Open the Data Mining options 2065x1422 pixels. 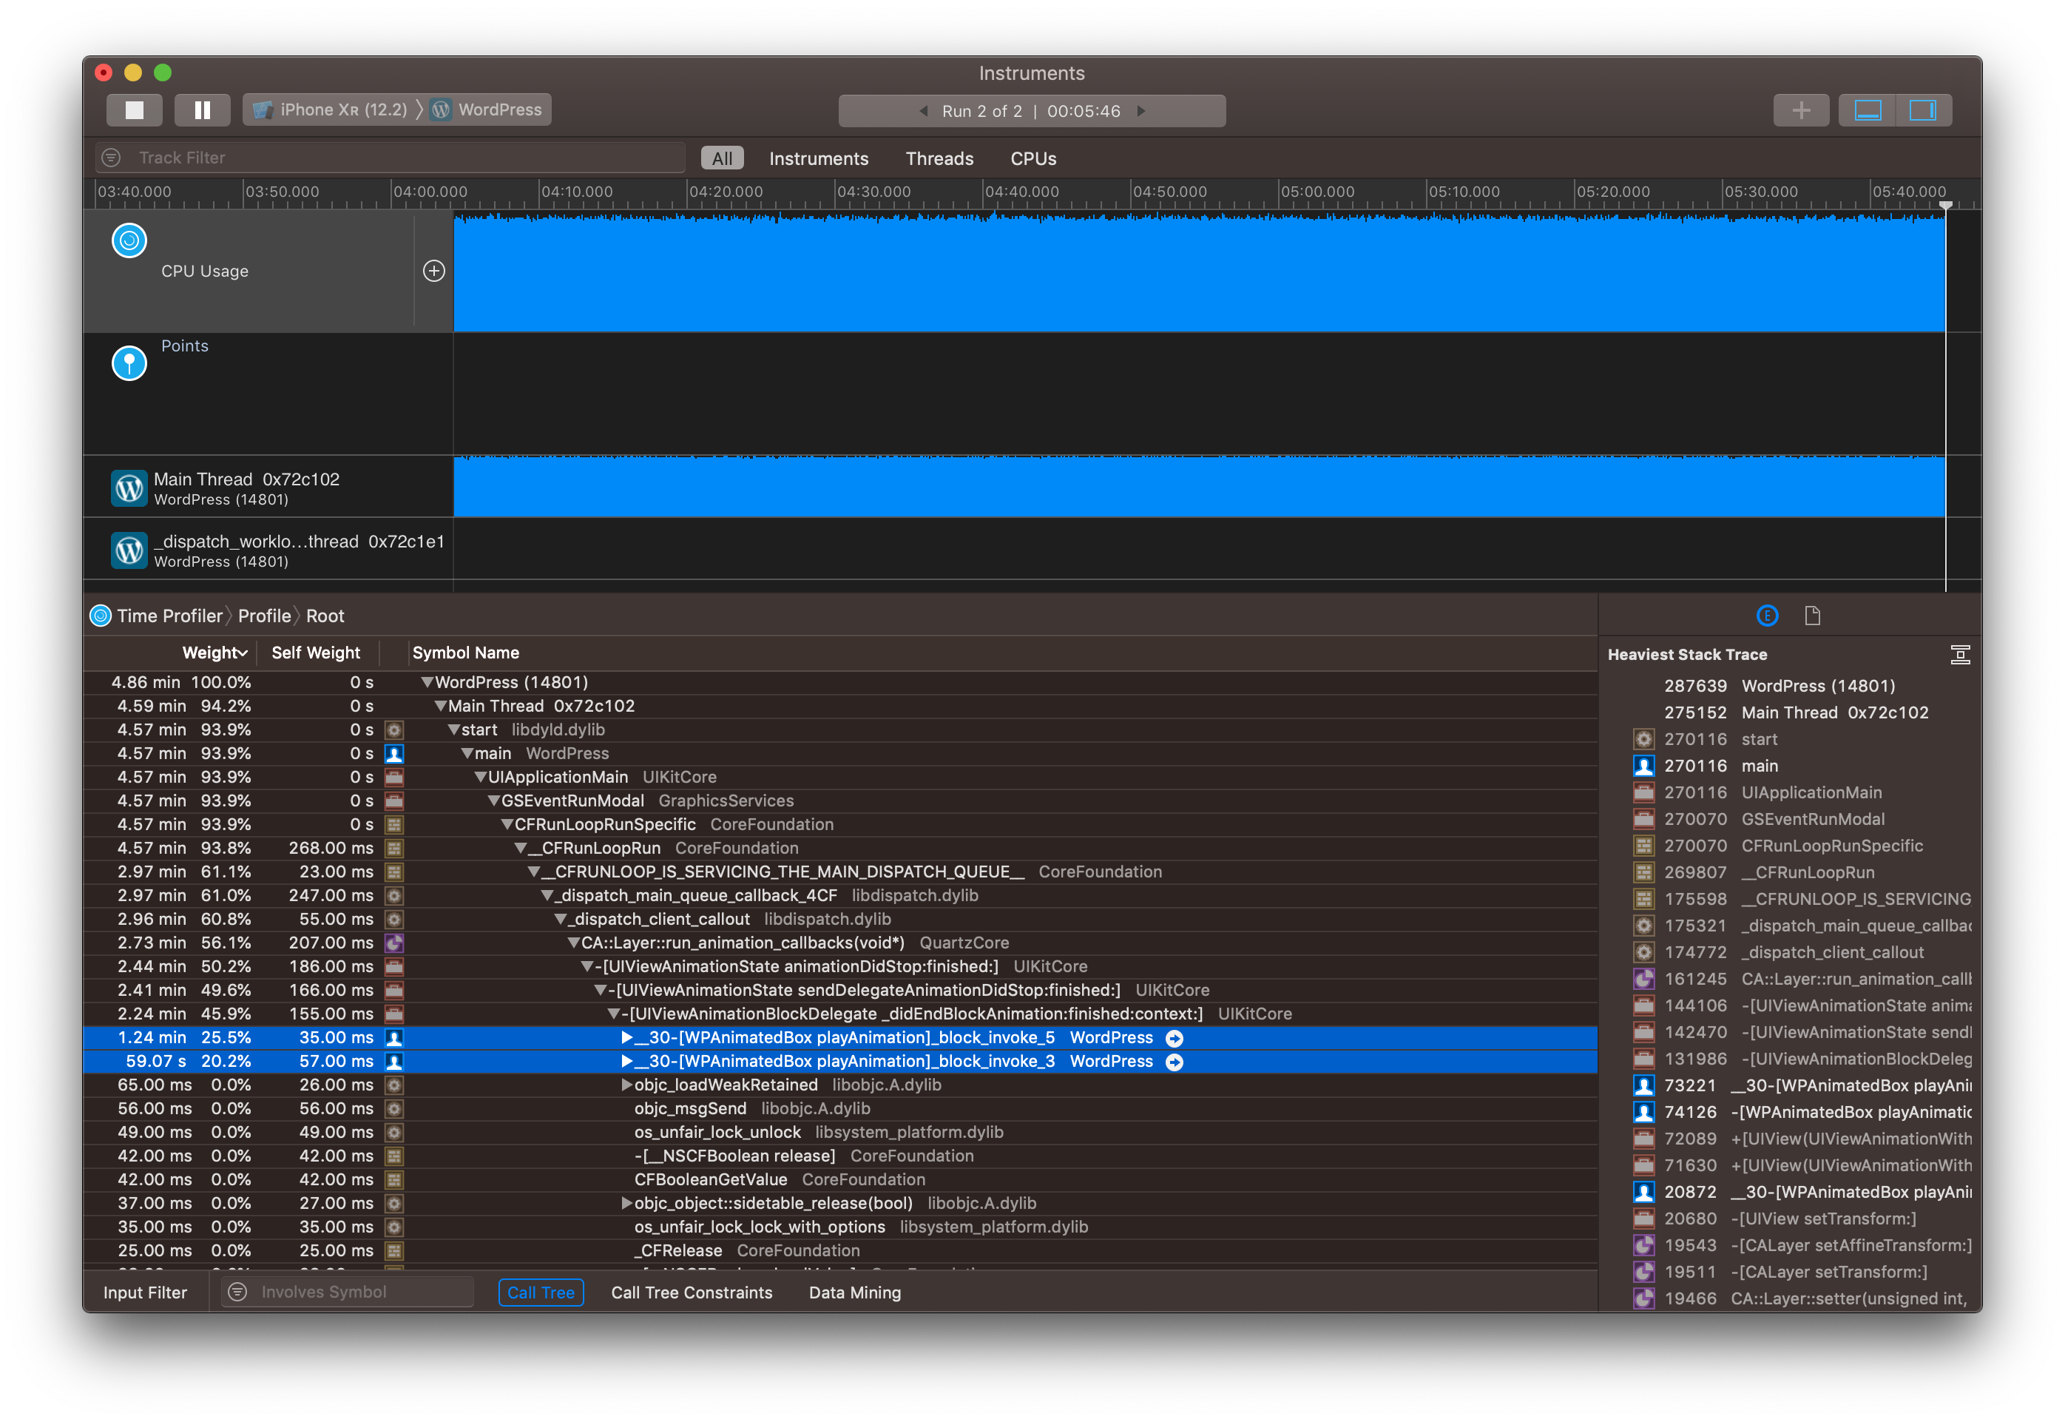pyautogui.click(x=854, y=1292)
